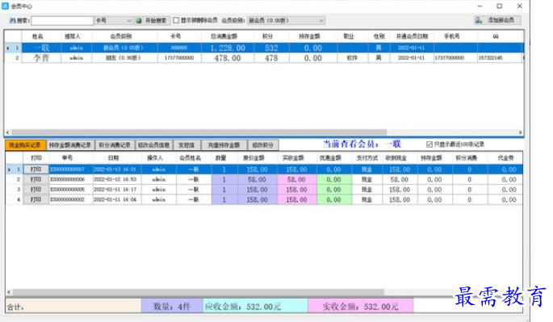Open the 卡号 search-type dropdown

pyautogui.click(x=114, y=21)
